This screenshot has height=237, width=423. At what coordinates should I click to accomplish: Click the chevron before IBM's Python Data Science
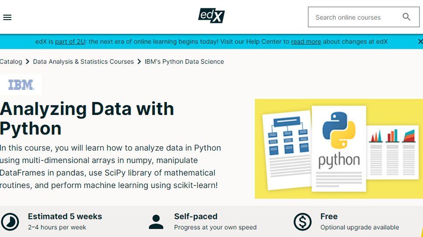(139, 62)
